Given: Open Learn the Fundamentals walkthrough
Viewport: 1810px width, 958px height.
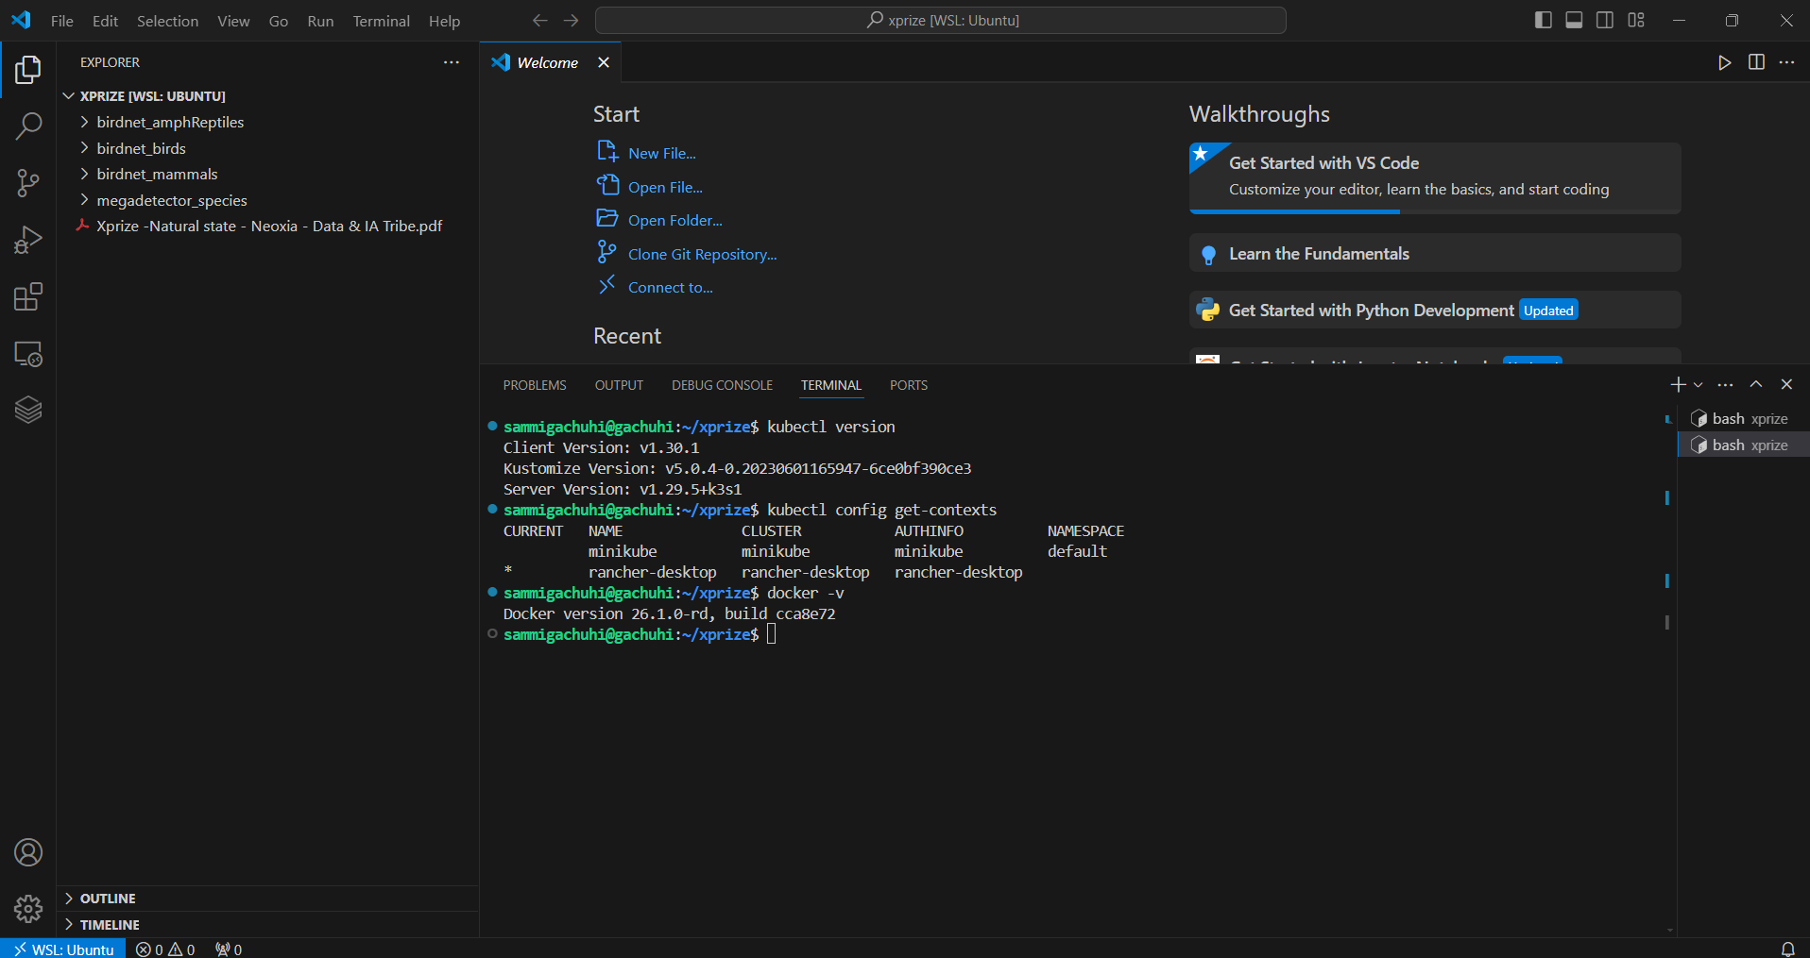Looking at the screenshot, I should pyautogui.click(x=1435, y=253).
